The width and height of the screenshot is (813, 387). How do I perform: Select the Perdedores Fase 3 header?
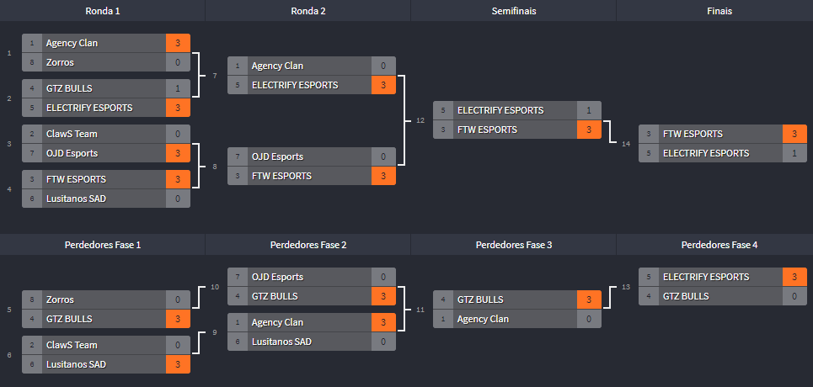coord(513,245)
